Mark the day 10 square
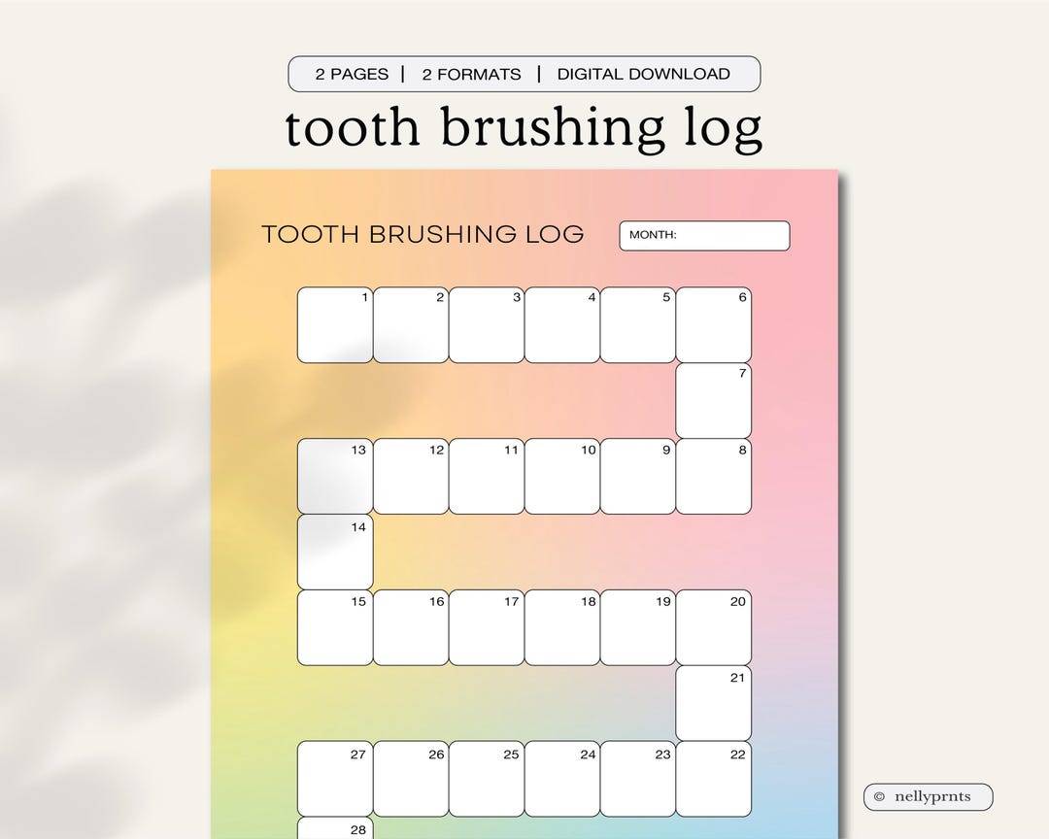Image resolution: width=1049 pixels, height=839 pixels. [562, 476]
